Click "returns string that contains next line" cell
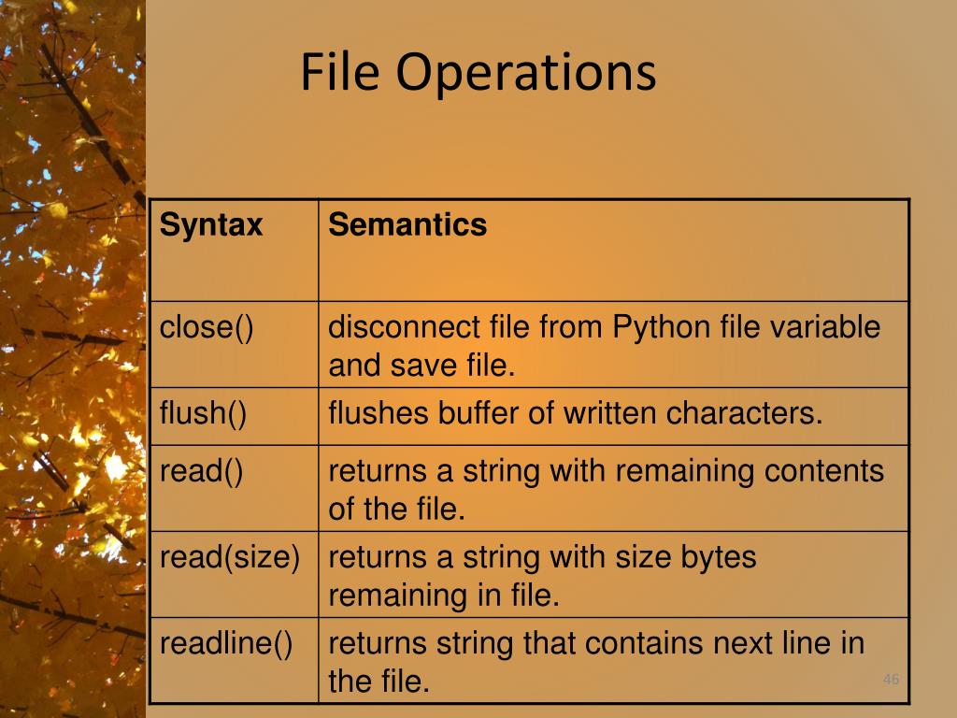The image size is (957, 718). click(613, 660)
